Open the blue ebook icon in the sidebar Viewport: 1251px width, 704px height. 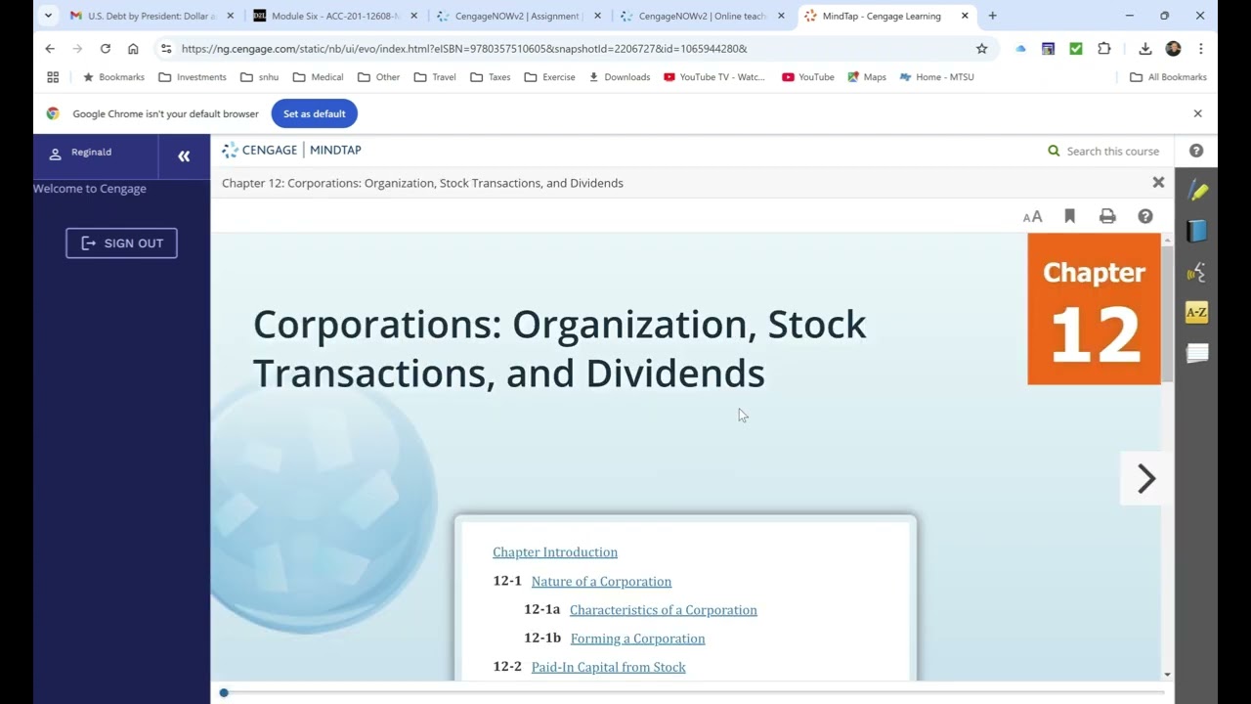(x=1197, y=232)
